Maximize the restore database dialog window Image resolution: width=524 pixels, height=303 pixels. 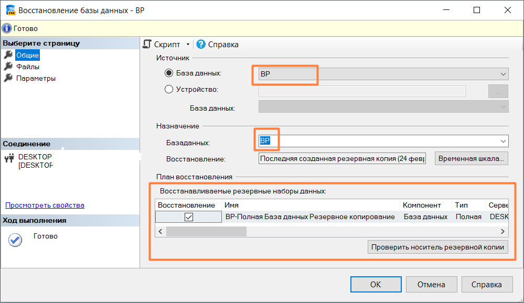(477, 10)
